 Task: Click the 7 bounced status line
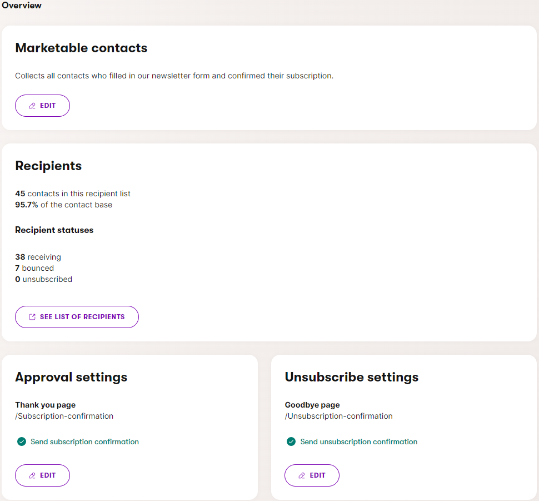click(x=34, y=268)
